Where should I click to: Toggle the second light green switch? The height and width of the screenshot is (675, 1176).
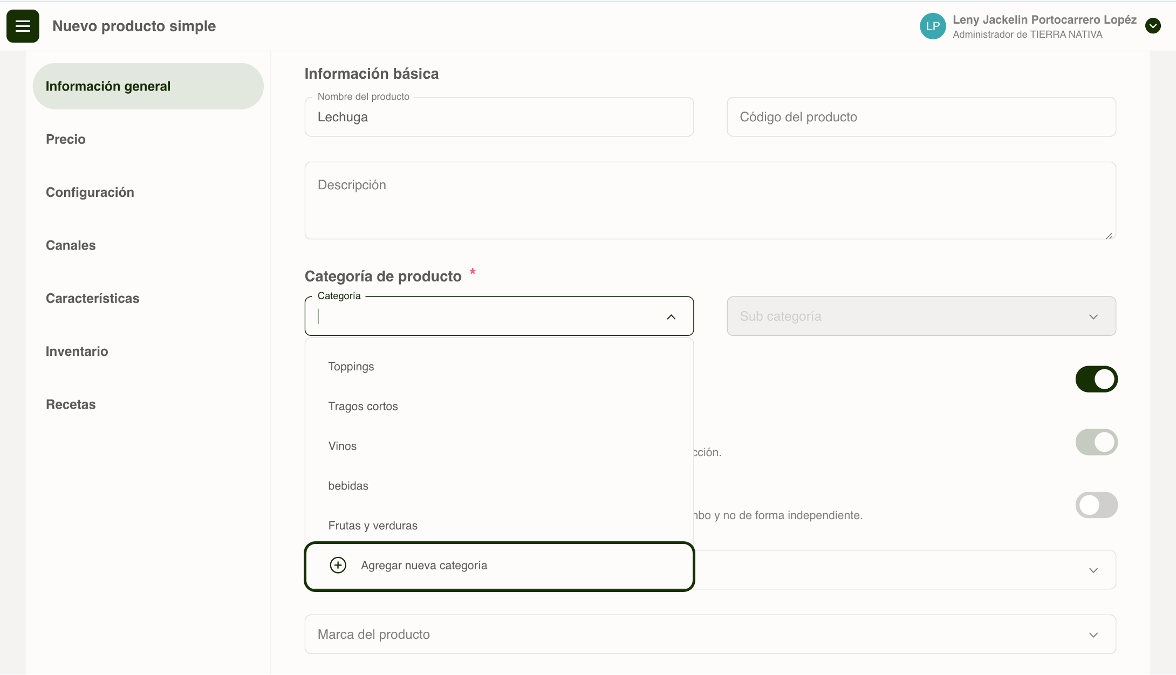(1096, 442)
